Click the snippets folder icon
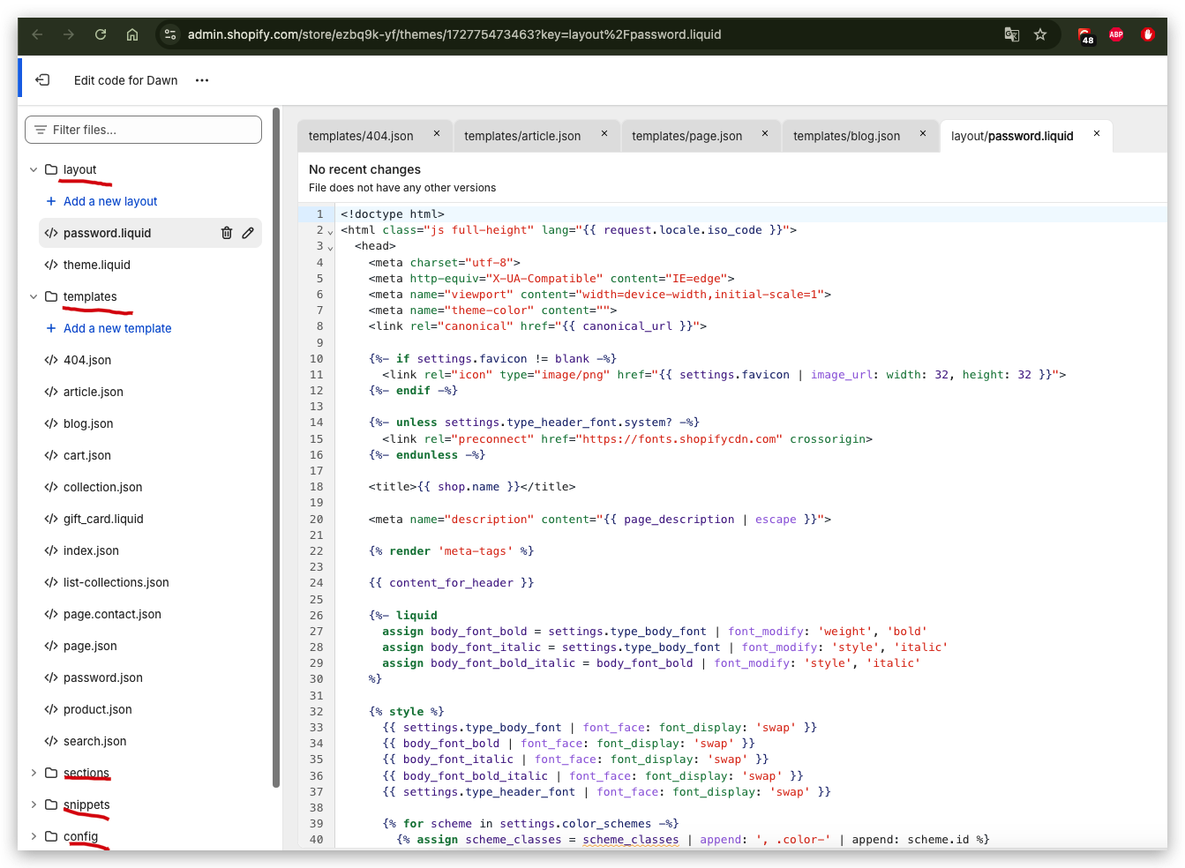 coord(51,804)
